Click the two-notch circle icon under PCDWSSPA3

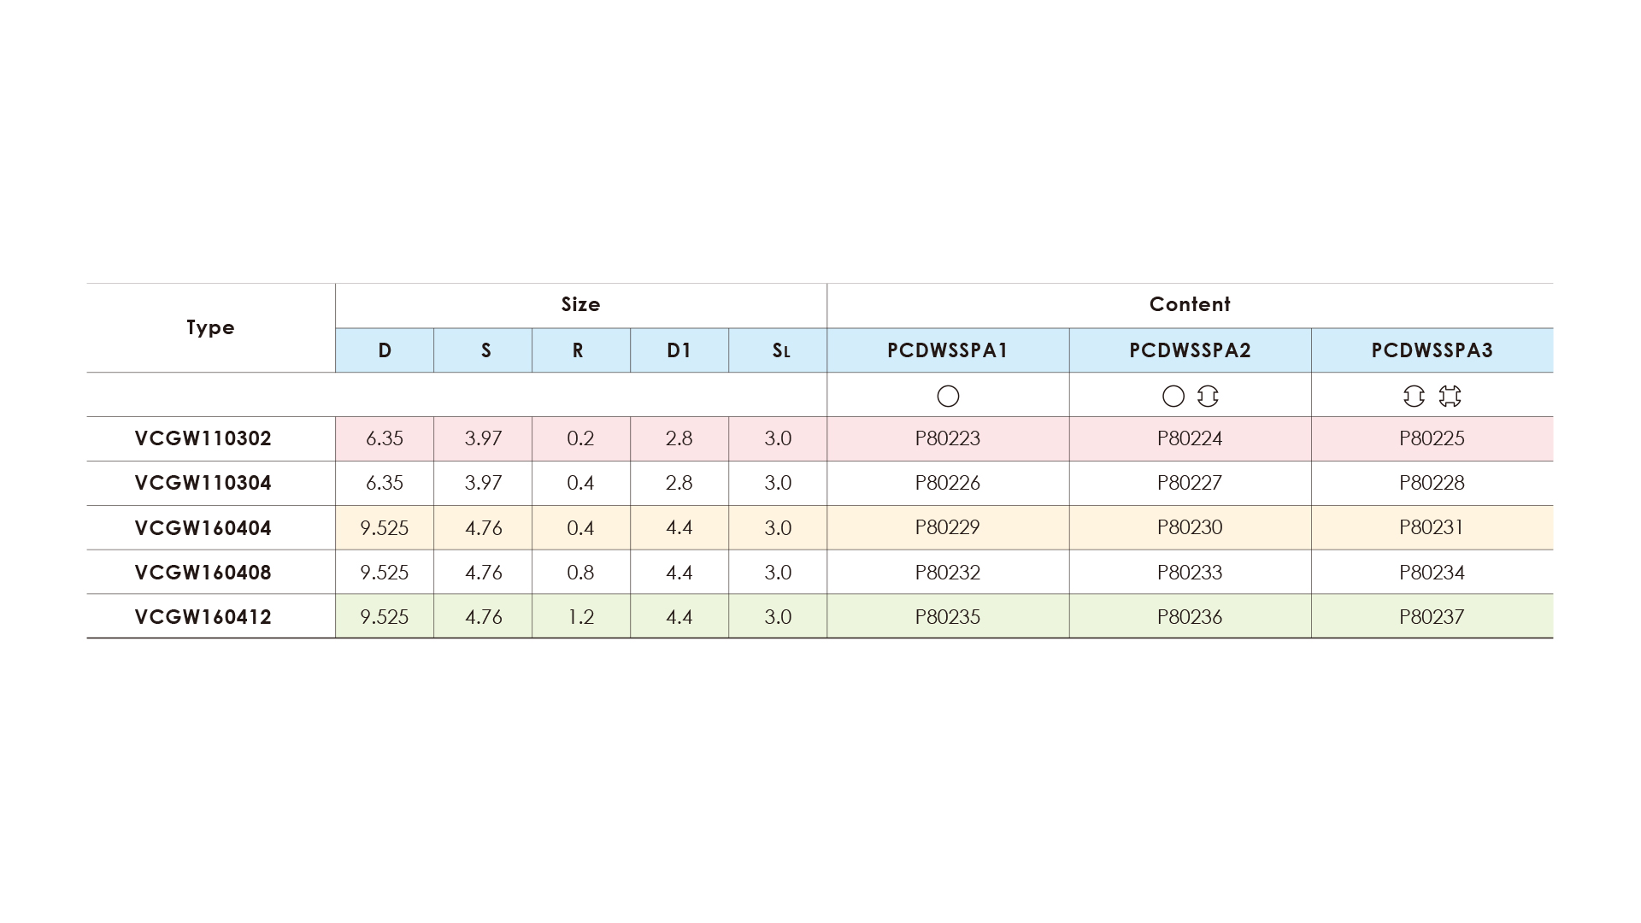(1414, 396)
